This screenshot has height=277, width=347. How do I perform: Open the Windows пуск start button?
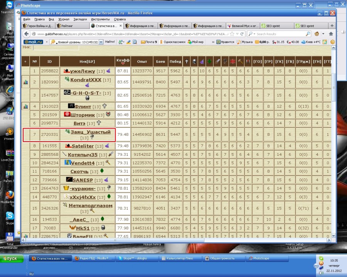(x=12, y=259)
